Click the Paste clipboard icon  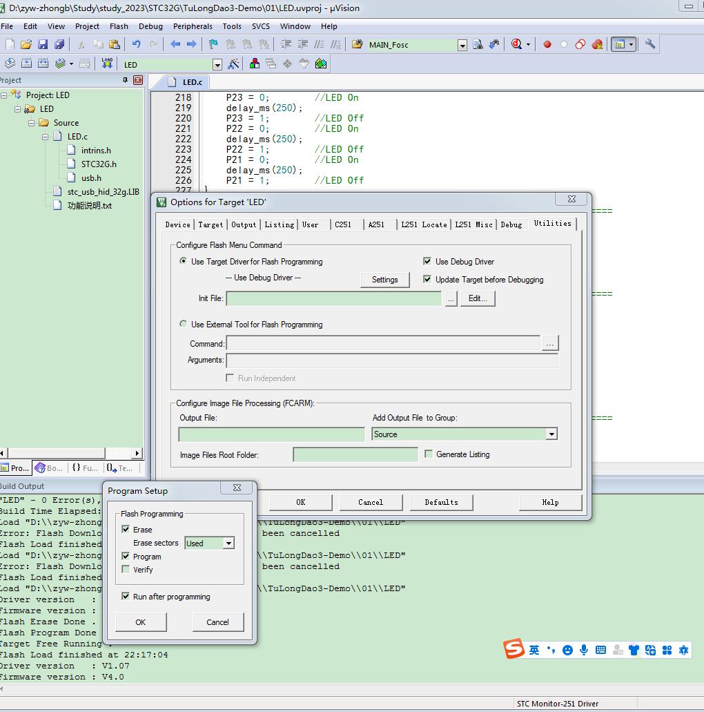(x=115, y=44)
